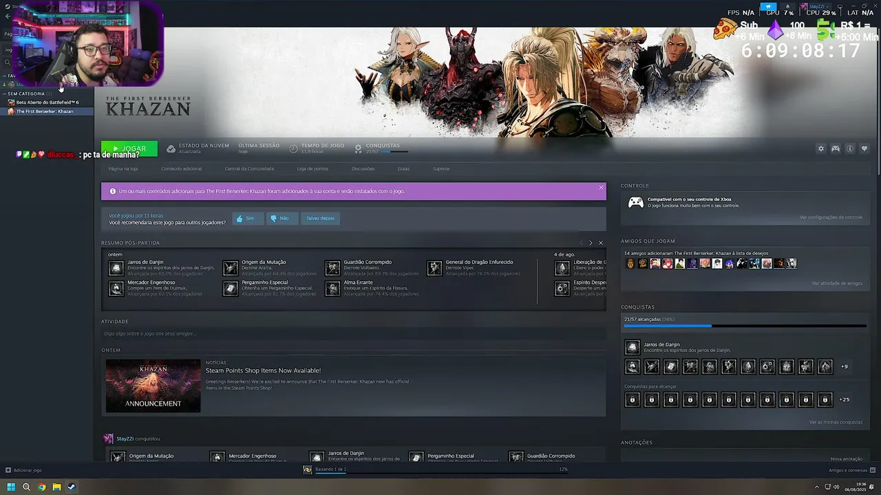Image resolution: width=881 pixels, height=495 pixels.
Task: Open Steam Points Shop Items Now Available headline
Action: 263,371
